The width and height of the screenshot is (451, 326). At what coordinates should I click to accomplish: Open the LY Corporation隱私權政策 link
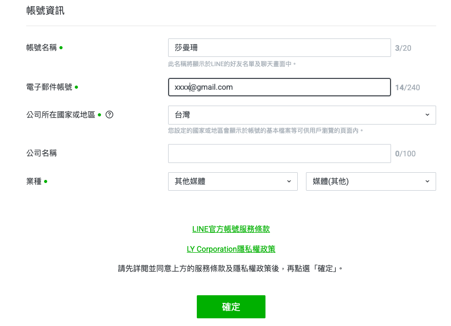coord(231,249)
